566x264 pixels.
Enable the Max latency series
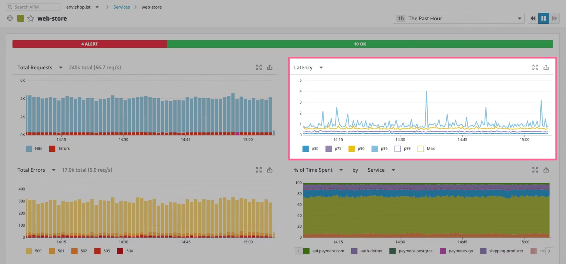426,148
